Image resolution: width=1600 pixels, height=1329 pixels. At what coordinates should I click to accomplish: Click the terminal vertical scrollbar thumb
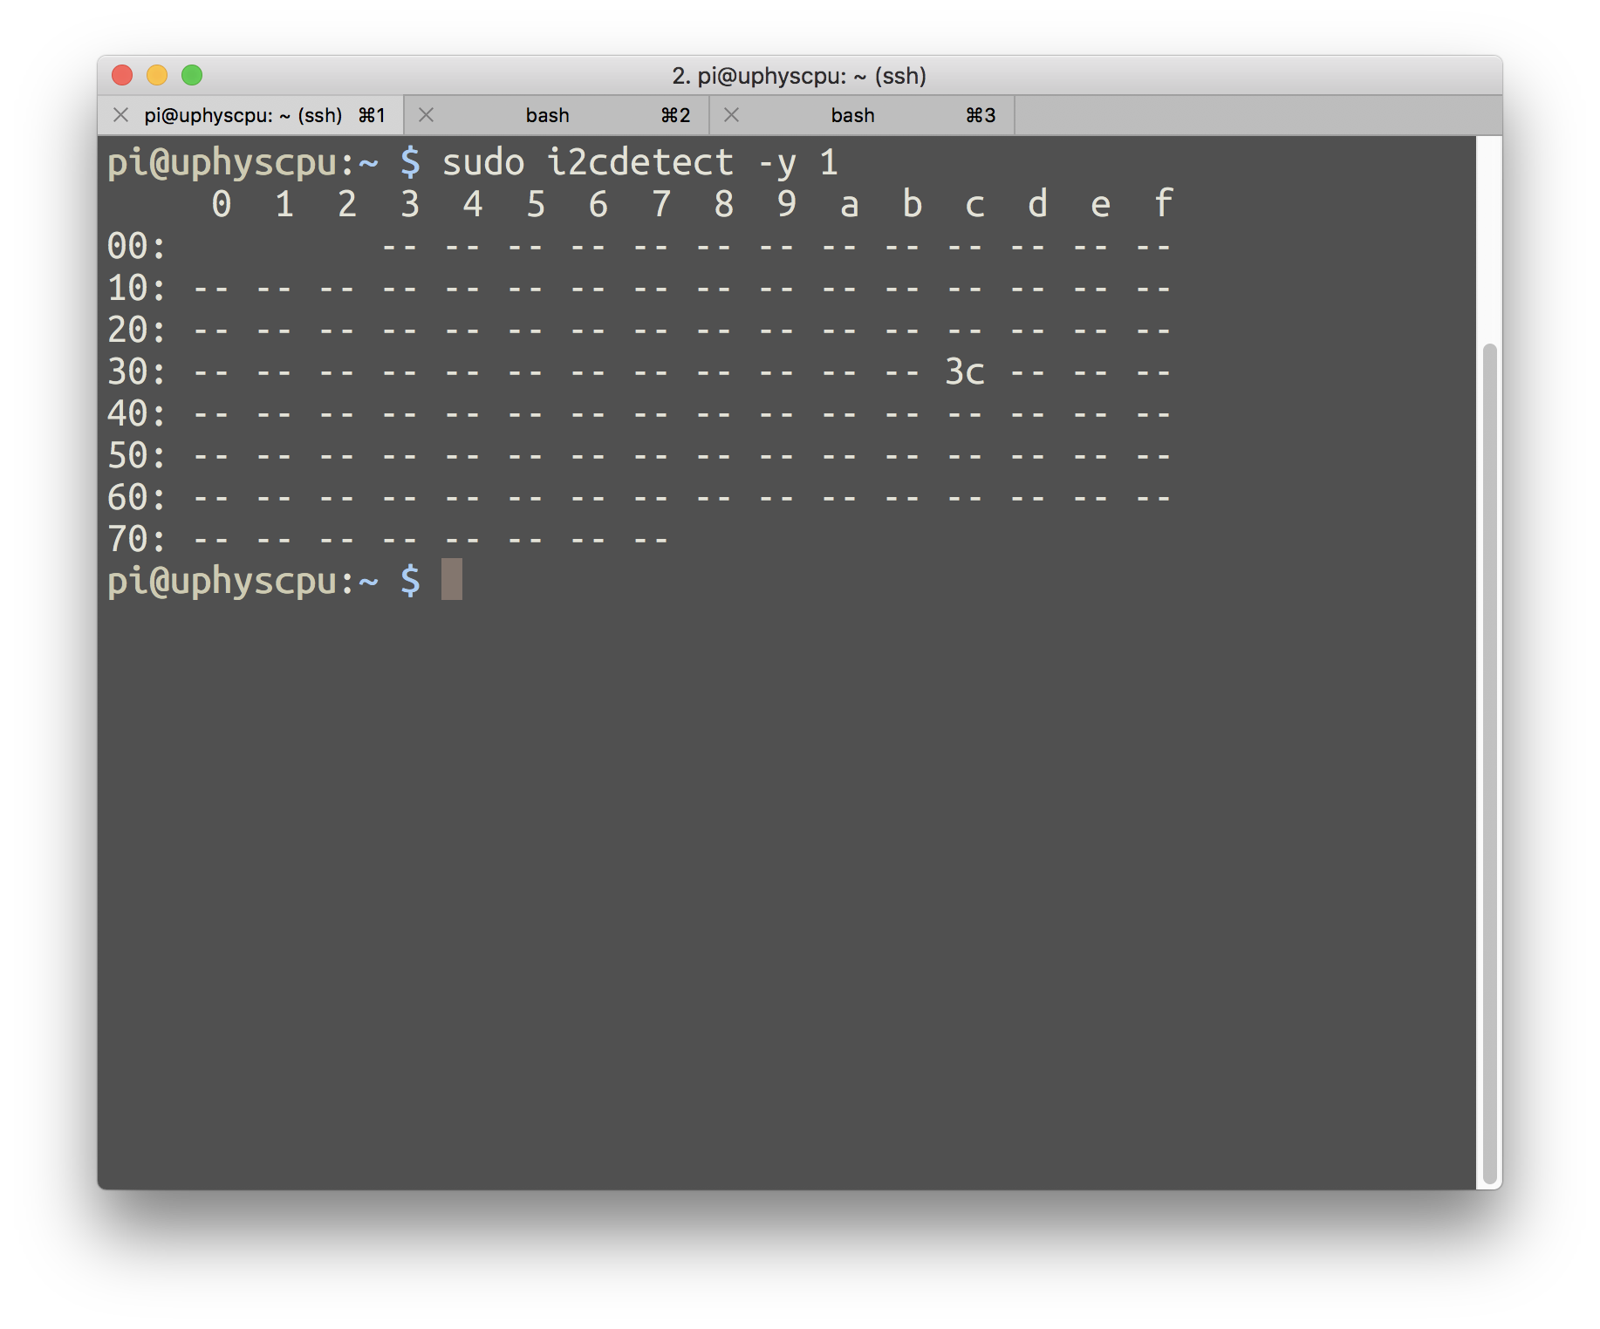click(x=1490, y=763)
